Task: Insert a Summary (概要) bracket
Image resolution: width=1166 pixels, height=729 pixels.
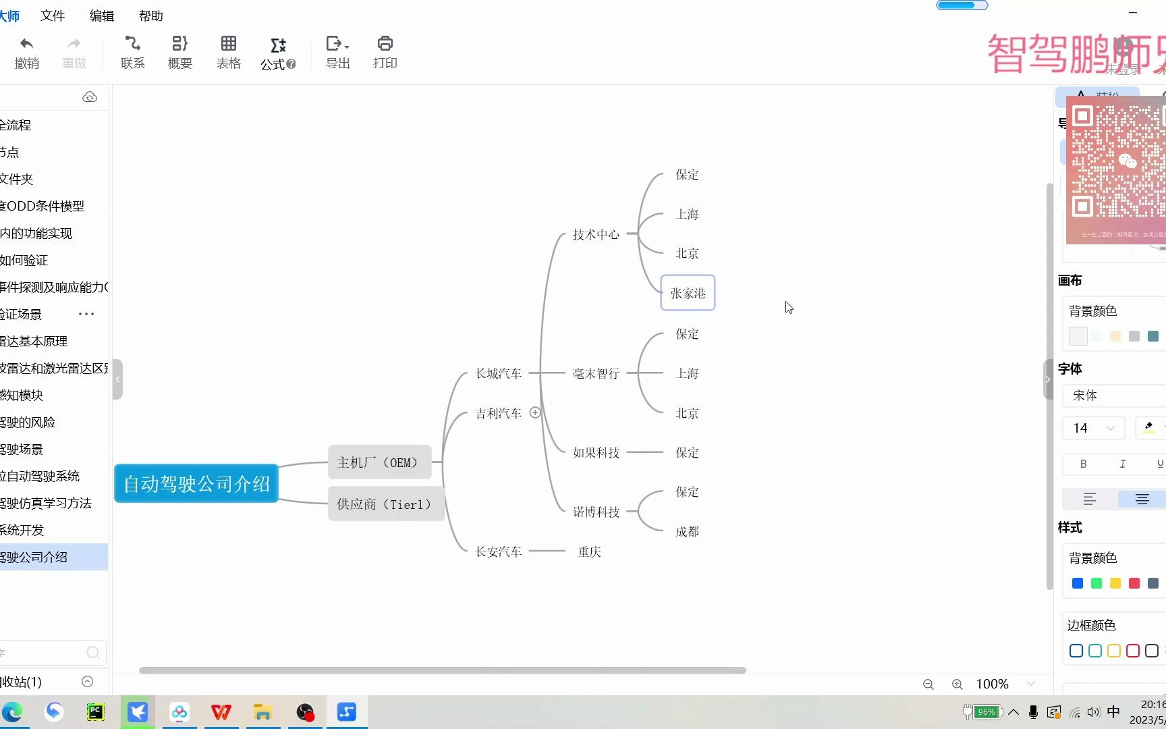Action: click(180, 53)
